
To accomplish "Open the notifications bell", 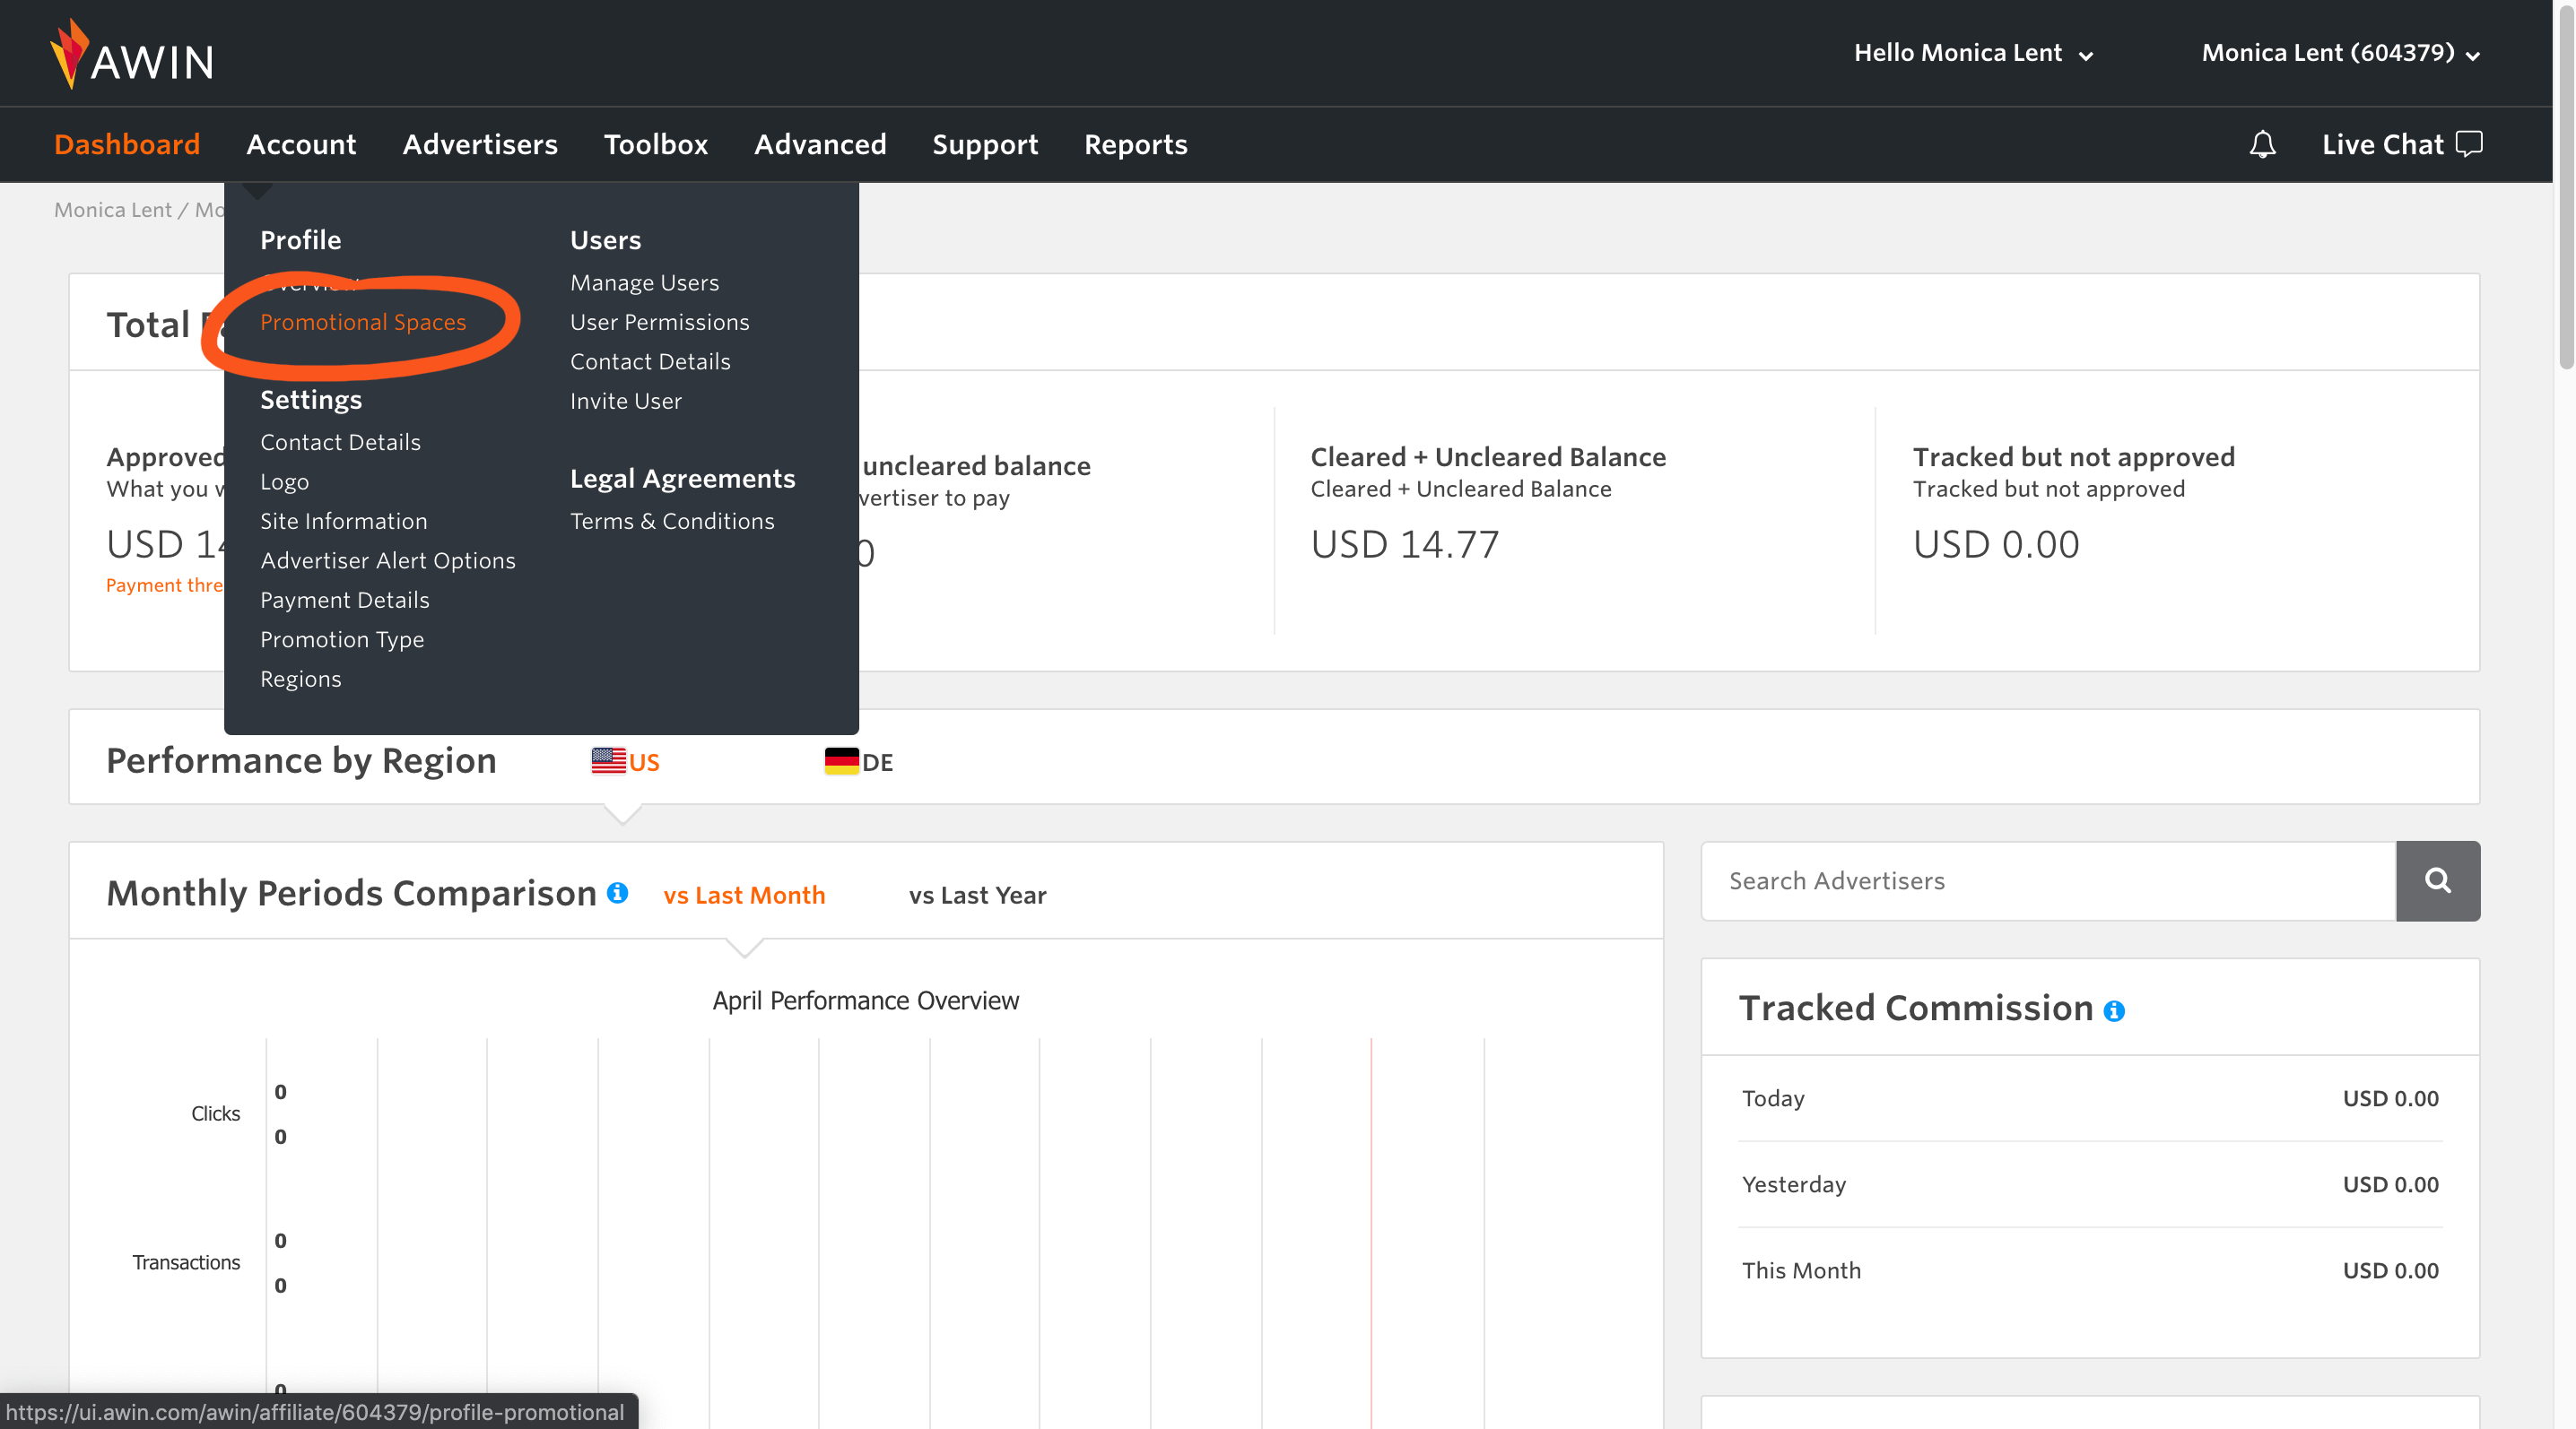I will coord(2262,145).
